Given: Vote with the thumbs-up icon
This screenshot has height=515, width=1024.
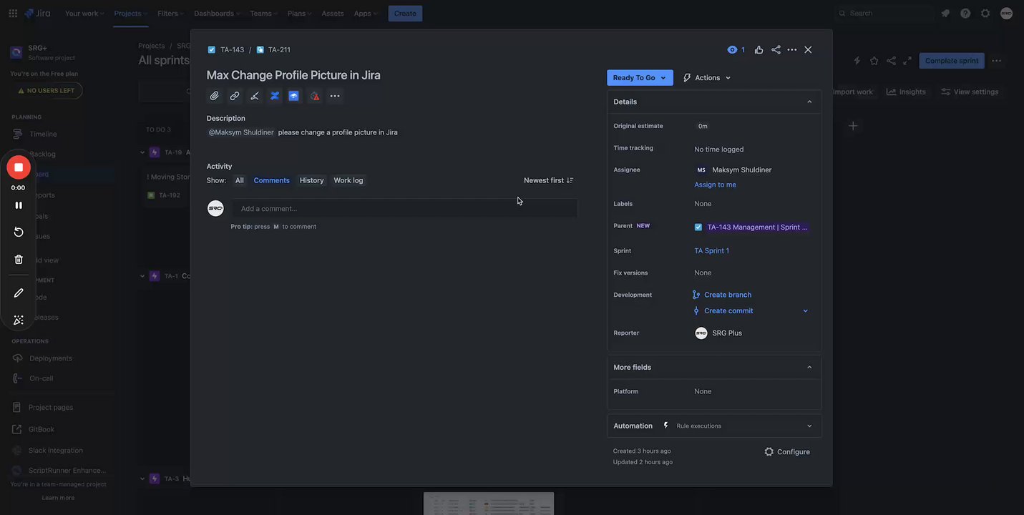Looking at the screenshot, I should tap(759, 49).
